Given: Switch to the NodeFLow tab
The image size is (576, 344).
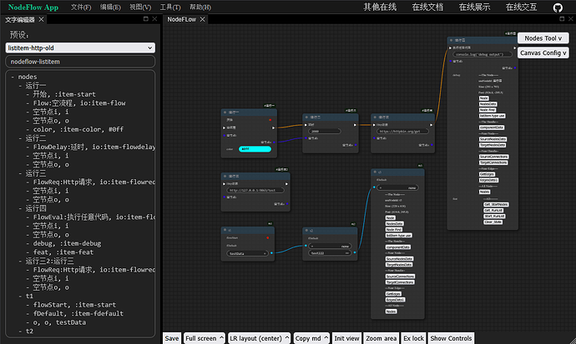Looking at the screenshot, I should (x=182, y=19).
